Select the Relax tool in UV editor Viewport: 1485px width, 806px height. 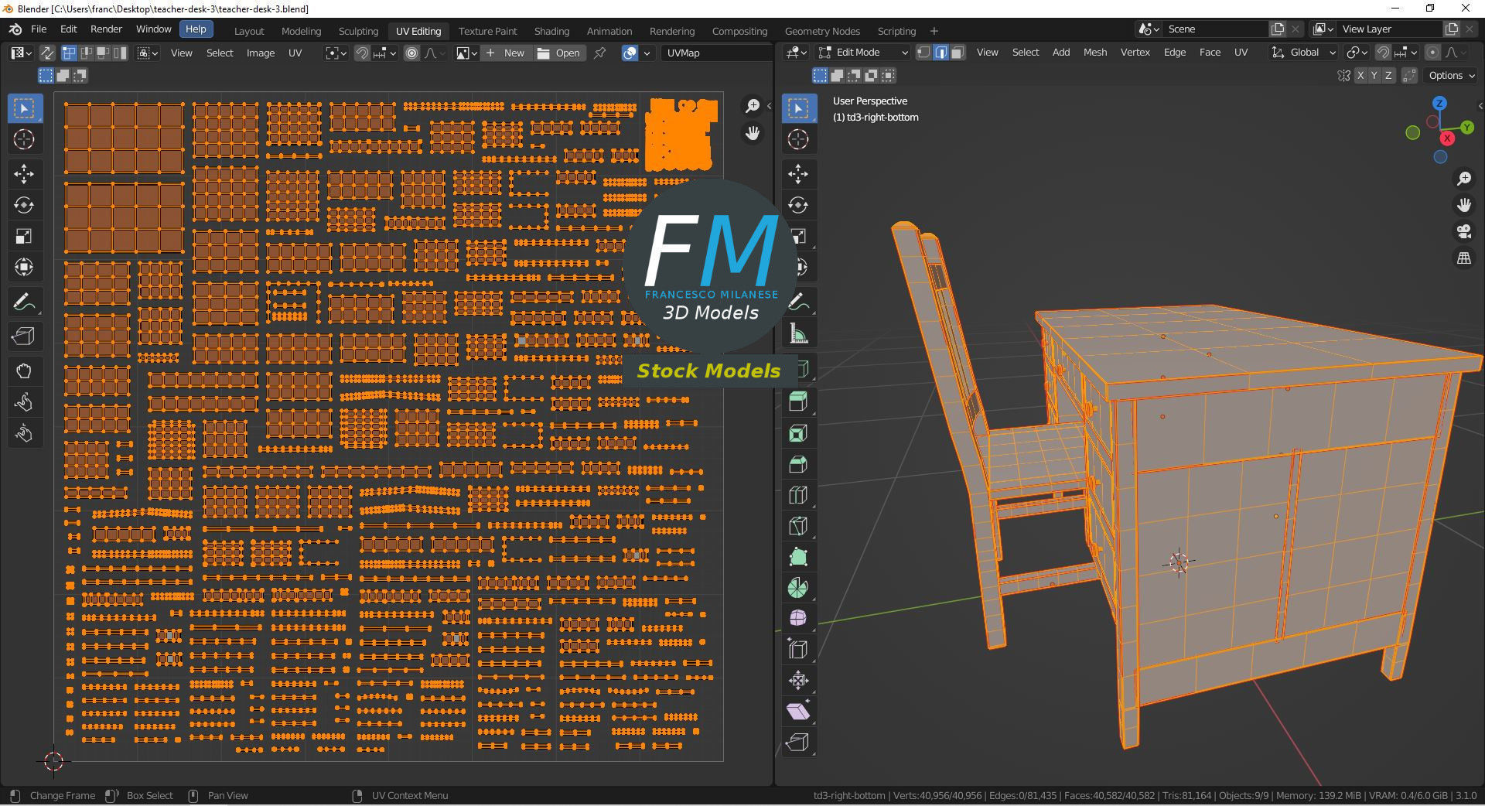(24, 402)
